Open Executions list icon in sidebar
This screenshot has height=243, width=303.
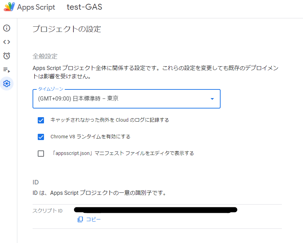click(7, 70)
